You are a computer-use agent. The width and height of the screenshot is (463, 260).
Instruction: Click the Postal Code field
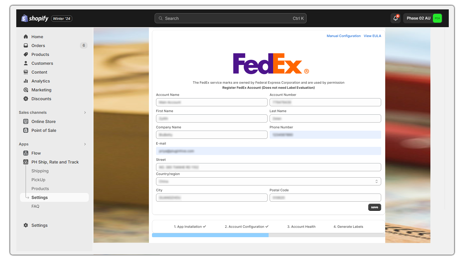tap(325, 198)
